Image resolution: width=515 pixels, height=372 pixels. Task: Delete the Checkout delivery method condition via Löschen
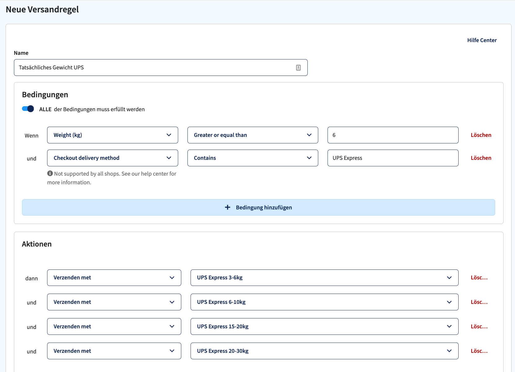coord(481,158)
